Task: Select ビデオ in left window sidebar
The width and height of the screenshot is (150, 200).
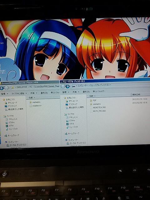Action: click(11, 126)
